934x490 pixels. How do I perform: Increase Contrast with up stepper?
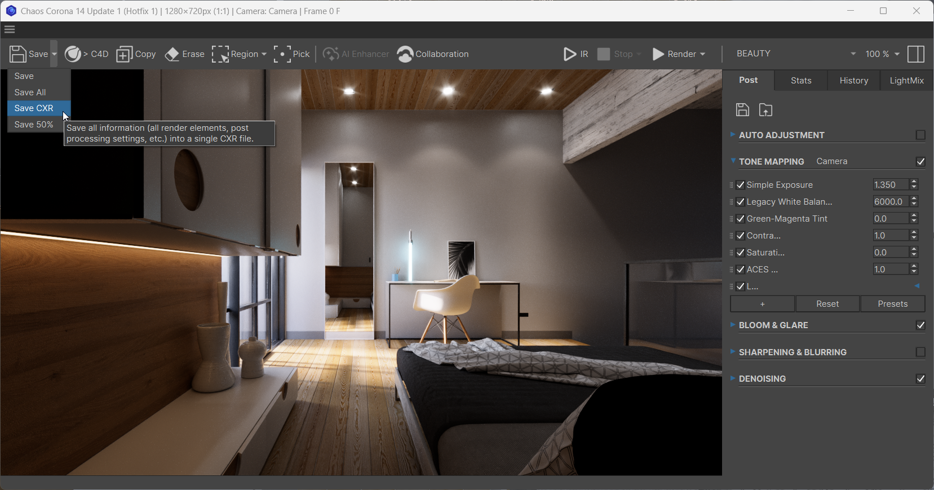(x=914, y=233)
